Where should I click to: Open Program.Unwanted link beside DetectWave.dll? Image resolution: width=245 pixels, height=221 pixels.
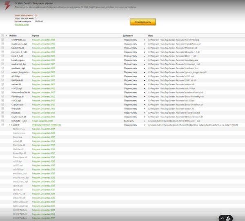(x=44, y=157)
